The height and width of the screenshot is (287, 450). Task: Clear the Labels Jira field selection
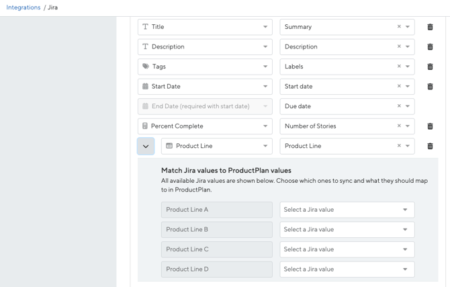pyautogui.click(x=399, y=66)
